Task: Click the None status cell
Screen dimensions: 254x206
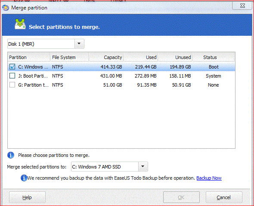Action: tap(214, 85)
